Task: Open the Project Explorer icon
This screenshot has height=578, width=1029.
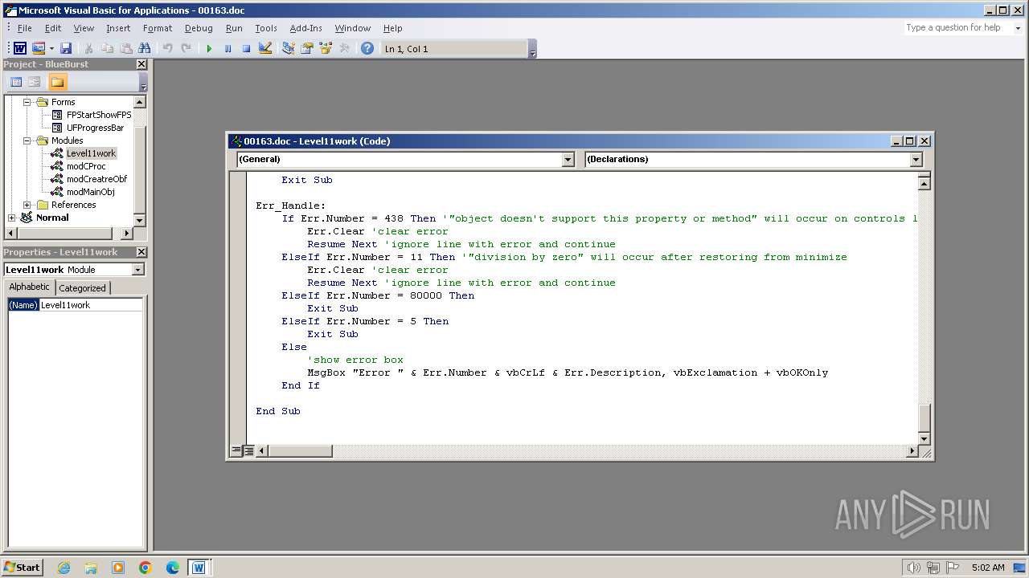Action: tap(288, 49)
